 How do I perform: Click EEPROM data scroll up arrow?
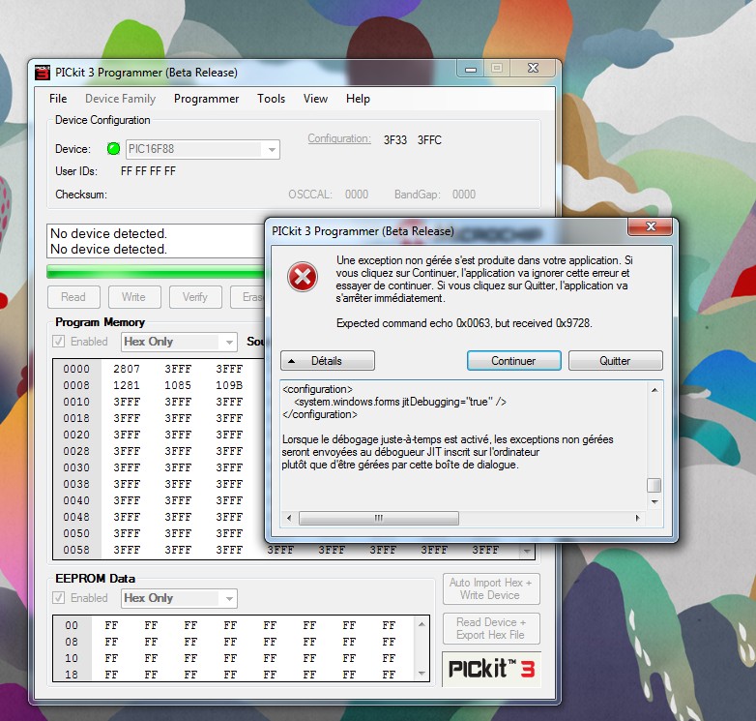422,624
